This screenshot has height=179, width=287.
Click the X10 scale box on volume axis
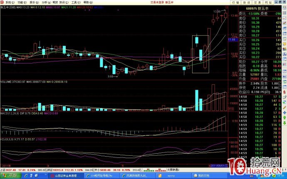(x=231, y=109)
